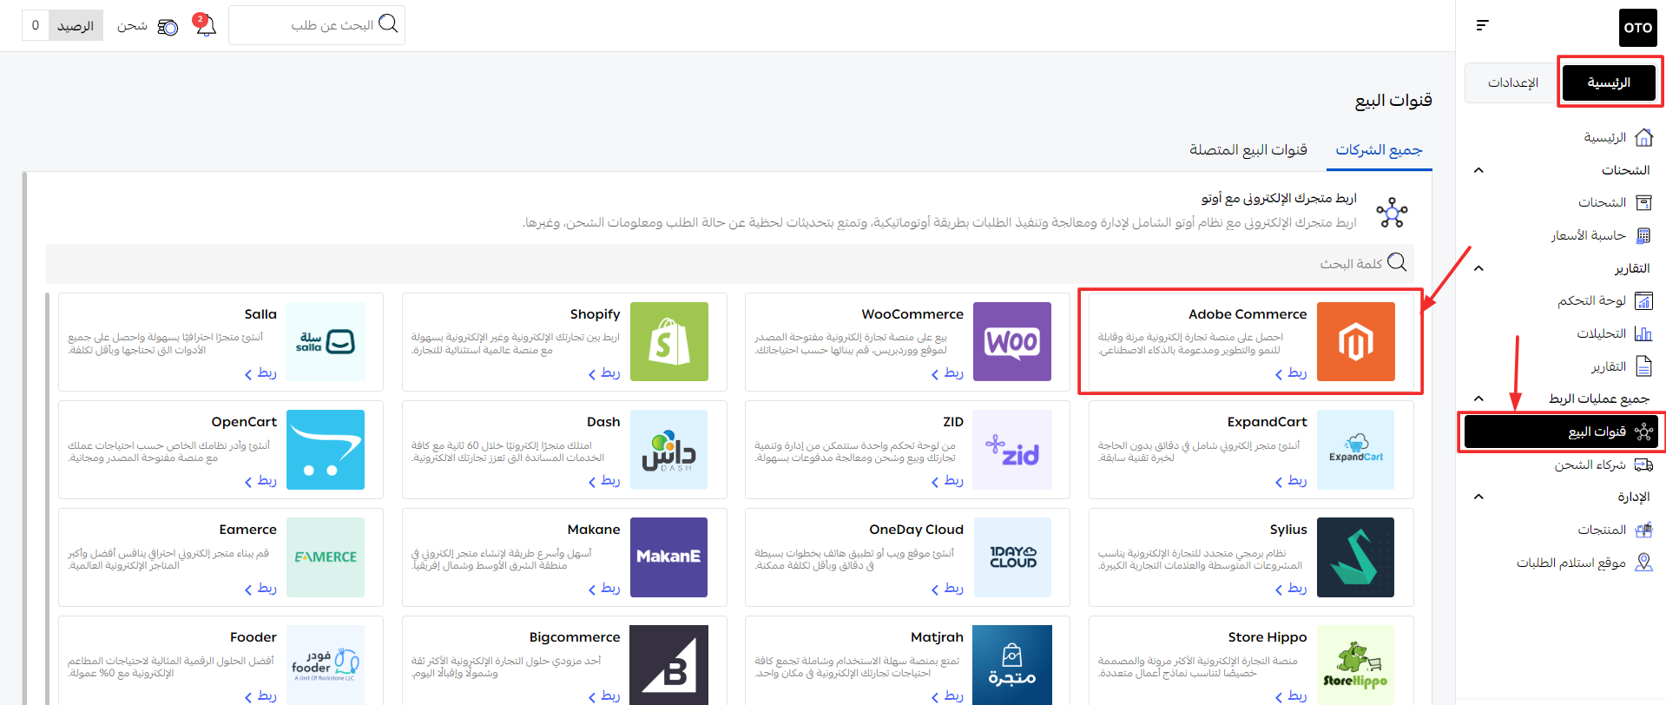Screen dimensions: 1666x705
Task: Open قنوات البيع sidebar item
Action: point(1561,432)
